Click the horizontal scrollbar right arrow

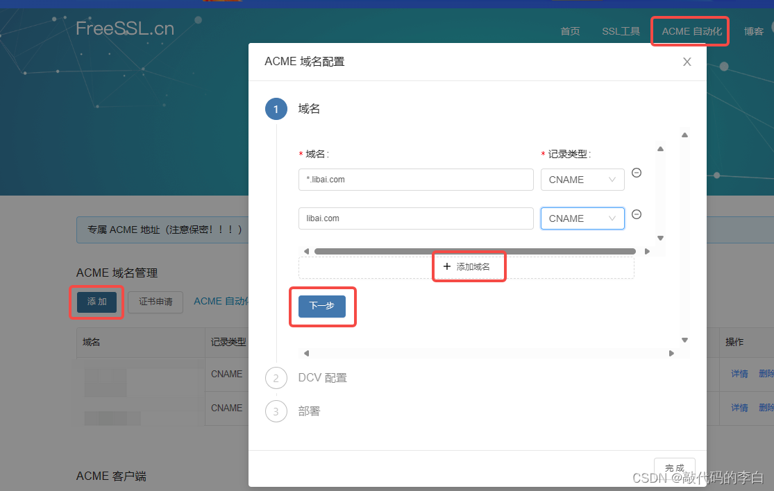pyautogui.click(x=647, y=251)
